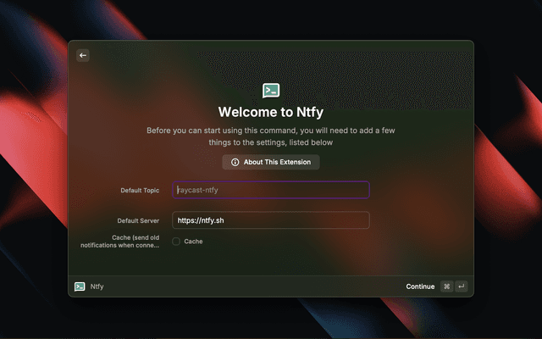This screenshot has height=339, width=542.
Task: Open About This Extension
Action: (271, 162)
